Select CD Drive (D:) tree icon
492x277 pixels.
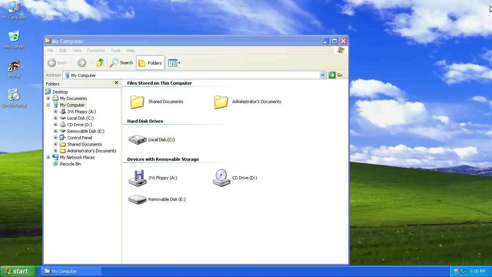point(63,125)
